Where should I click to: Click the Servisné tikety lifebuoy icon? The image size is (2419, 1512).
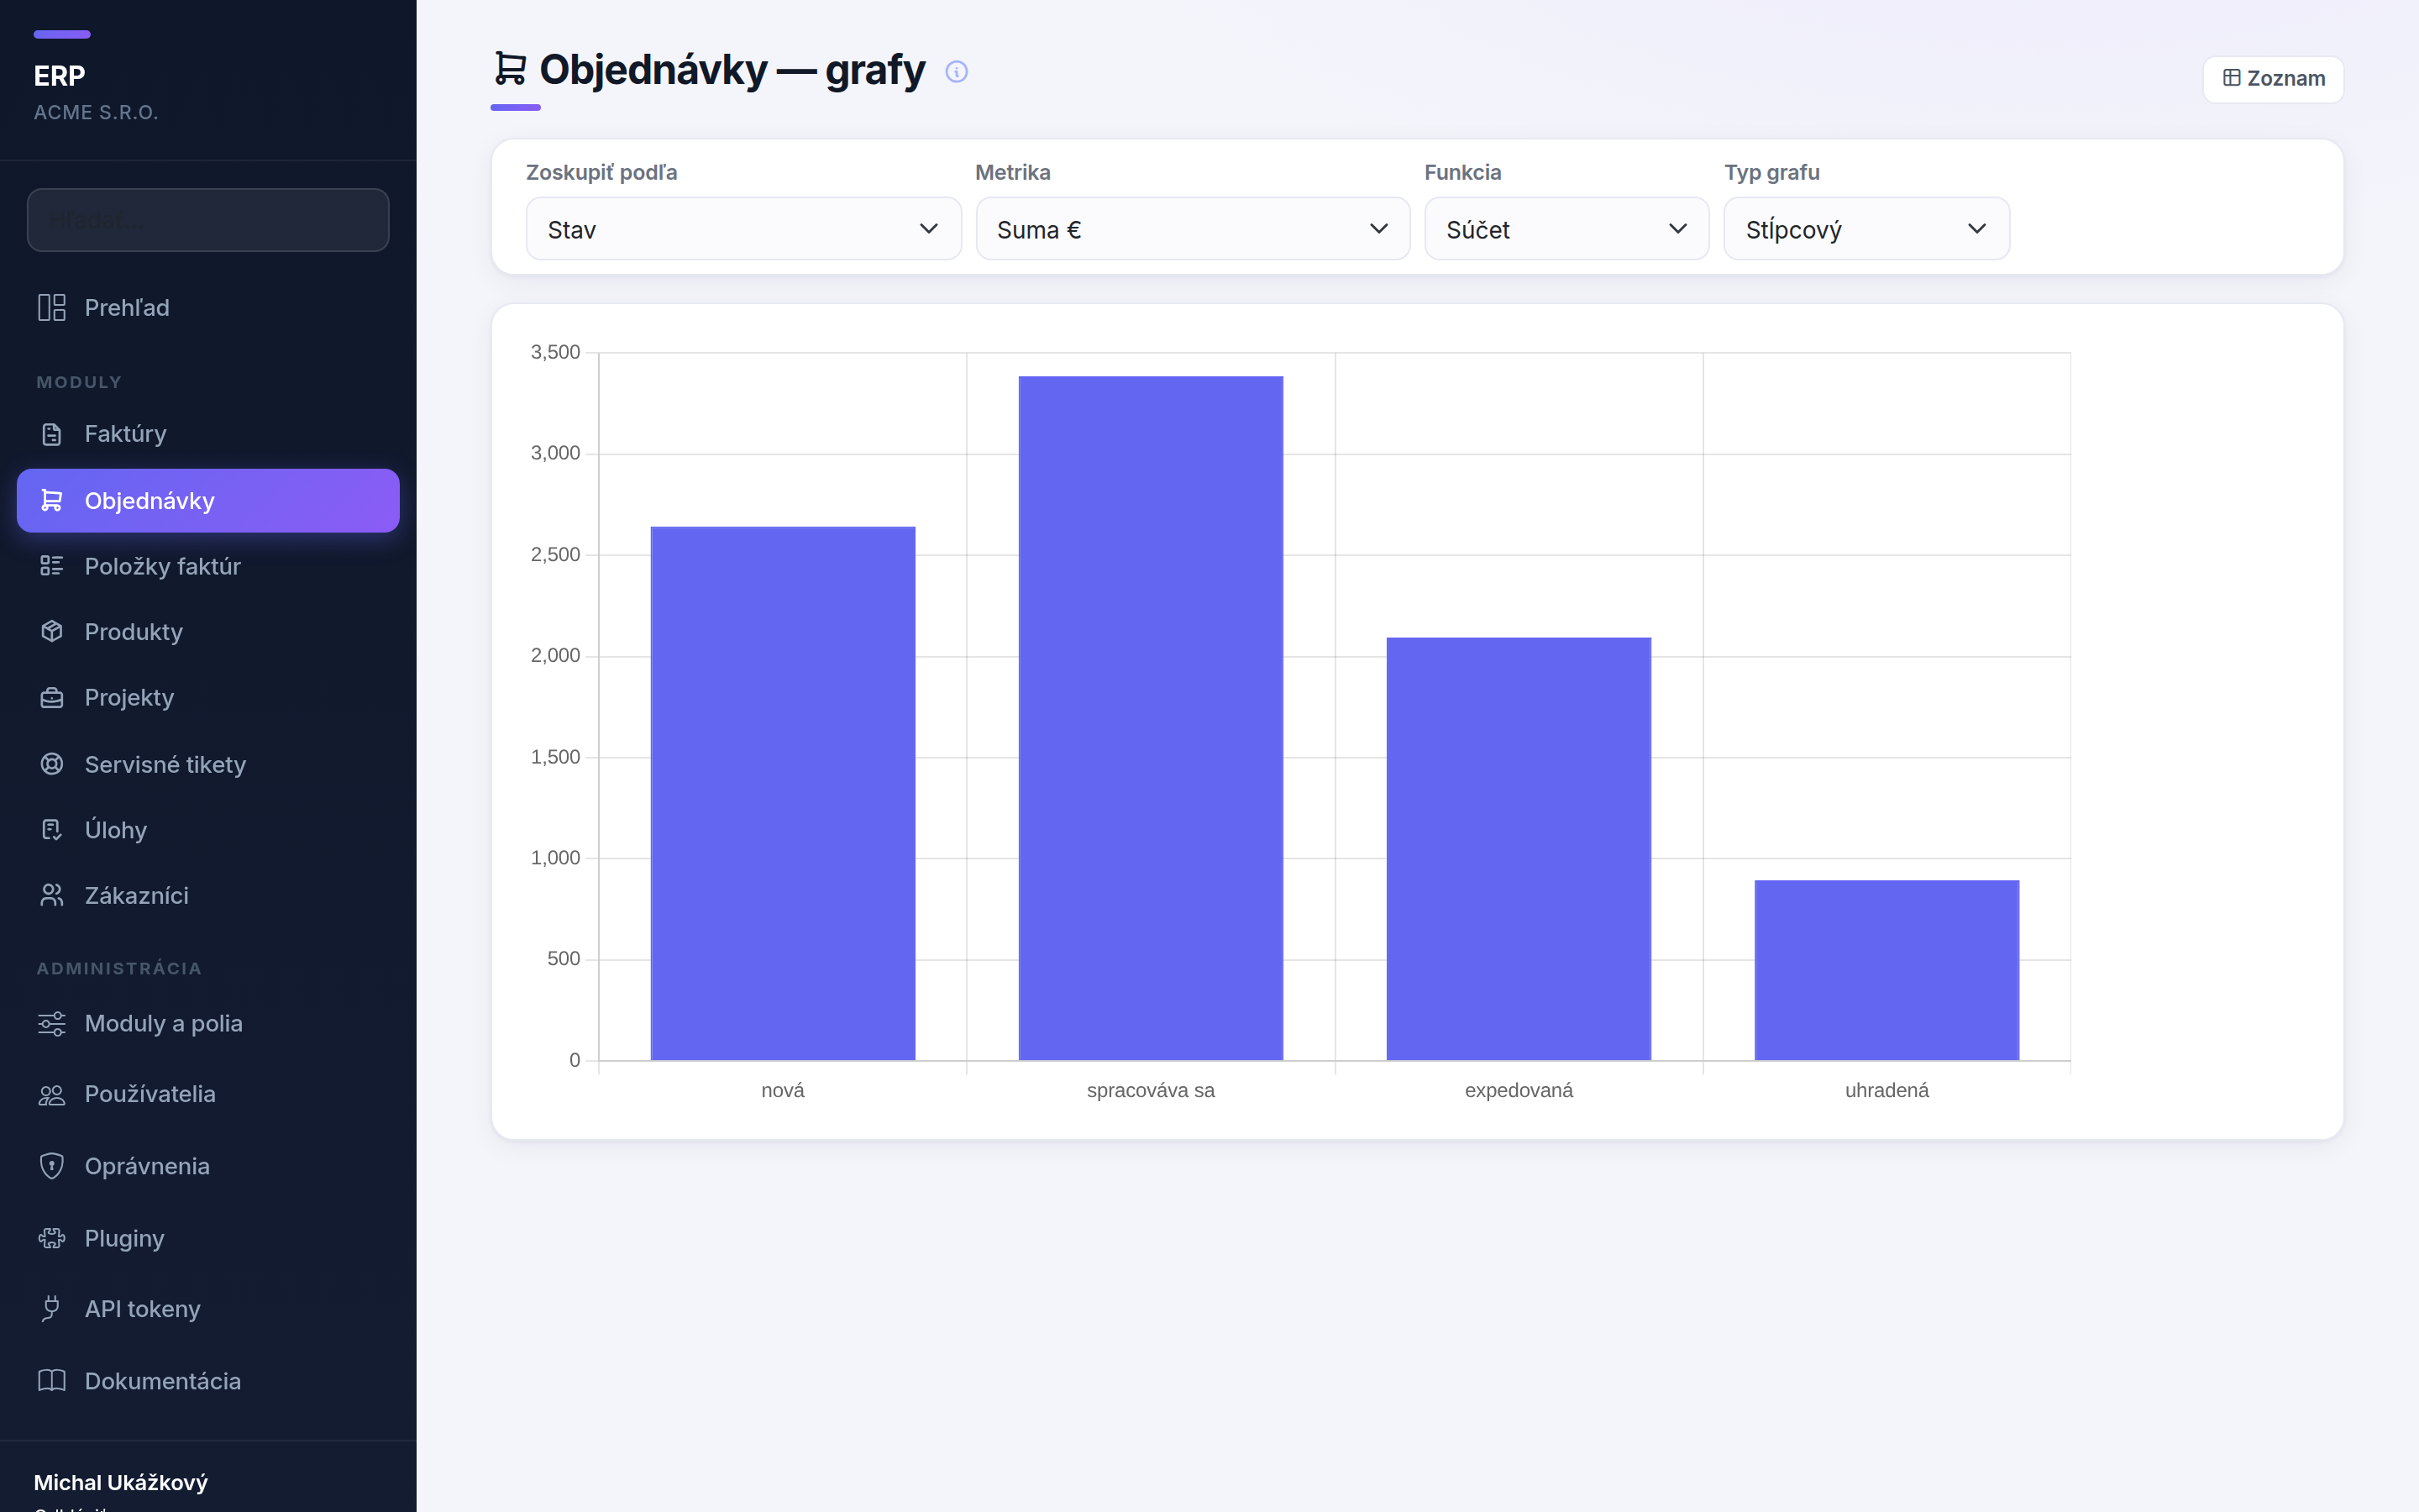(52, 764)
